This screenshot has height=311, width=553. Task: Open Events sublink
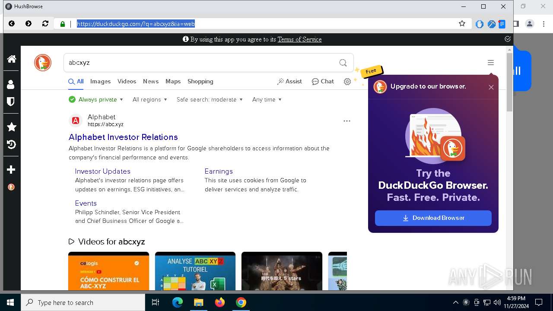(x=86, y=203)
